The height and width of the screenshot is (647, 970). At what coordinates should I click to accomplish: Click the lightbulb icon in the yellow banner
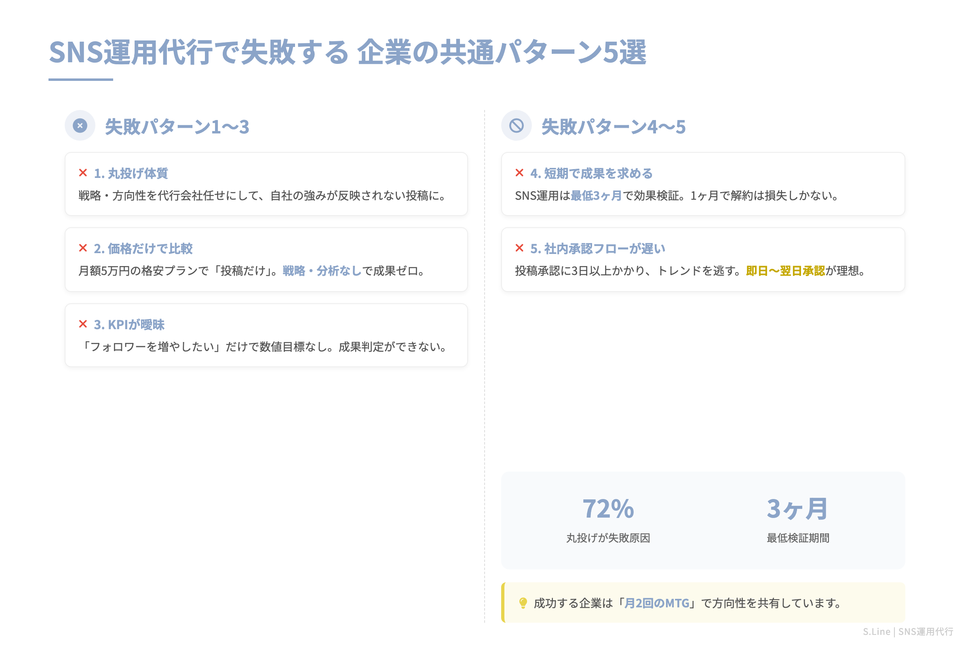(x=523, y=603)
